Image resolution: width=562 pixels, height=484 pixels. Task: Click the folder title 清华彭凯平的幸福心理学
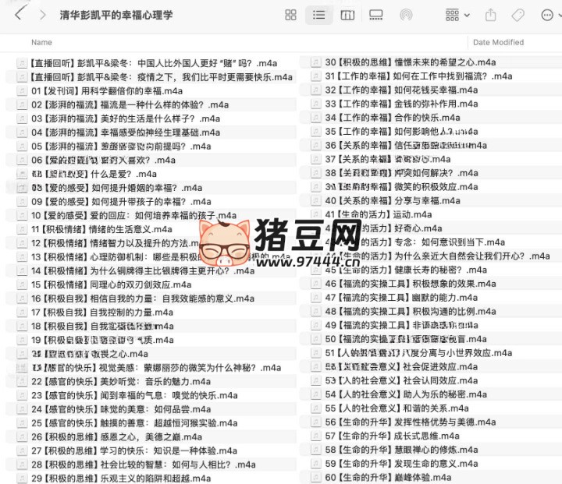(116, 15)
